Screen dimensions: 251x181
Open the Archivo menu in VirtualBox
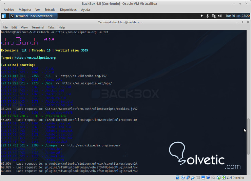(x=9, y=9)
